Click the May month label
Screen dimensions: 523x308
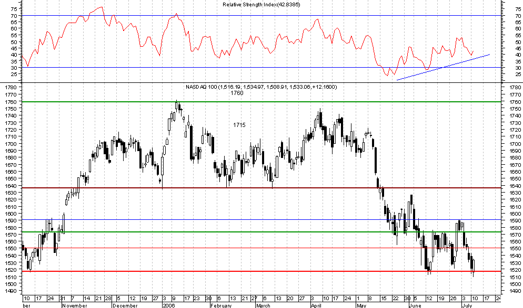click(x=361, y=305)
